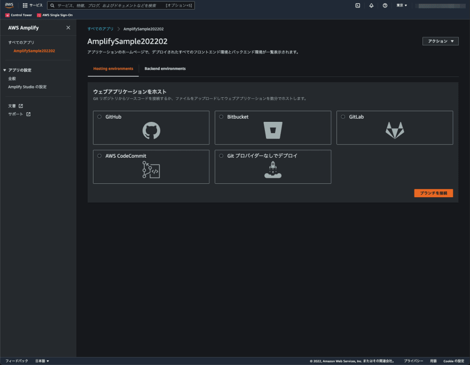Image resolution: width=470 pixels, height=365 pixels.
Task: Click フィードバック in the footer
Action: click(x=17, y=361)
